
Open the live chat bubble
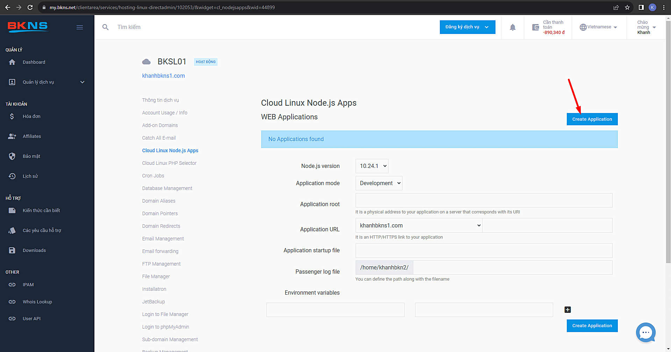point(646,332)
